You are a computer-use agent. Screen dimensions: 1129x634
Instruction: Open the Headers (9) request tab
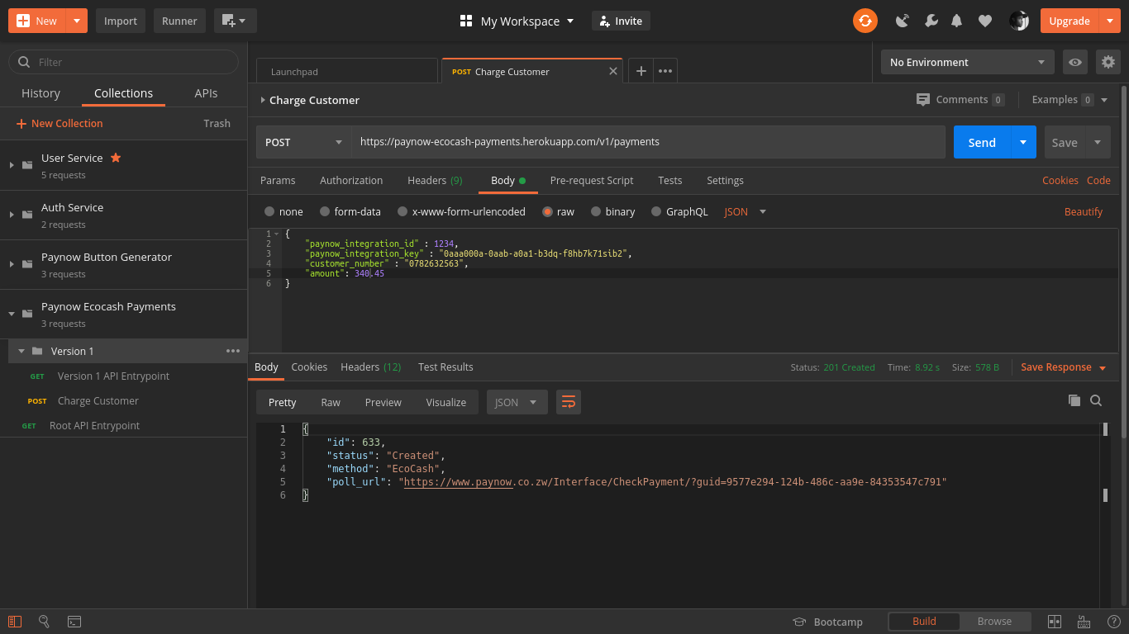[x=435, y=180]
